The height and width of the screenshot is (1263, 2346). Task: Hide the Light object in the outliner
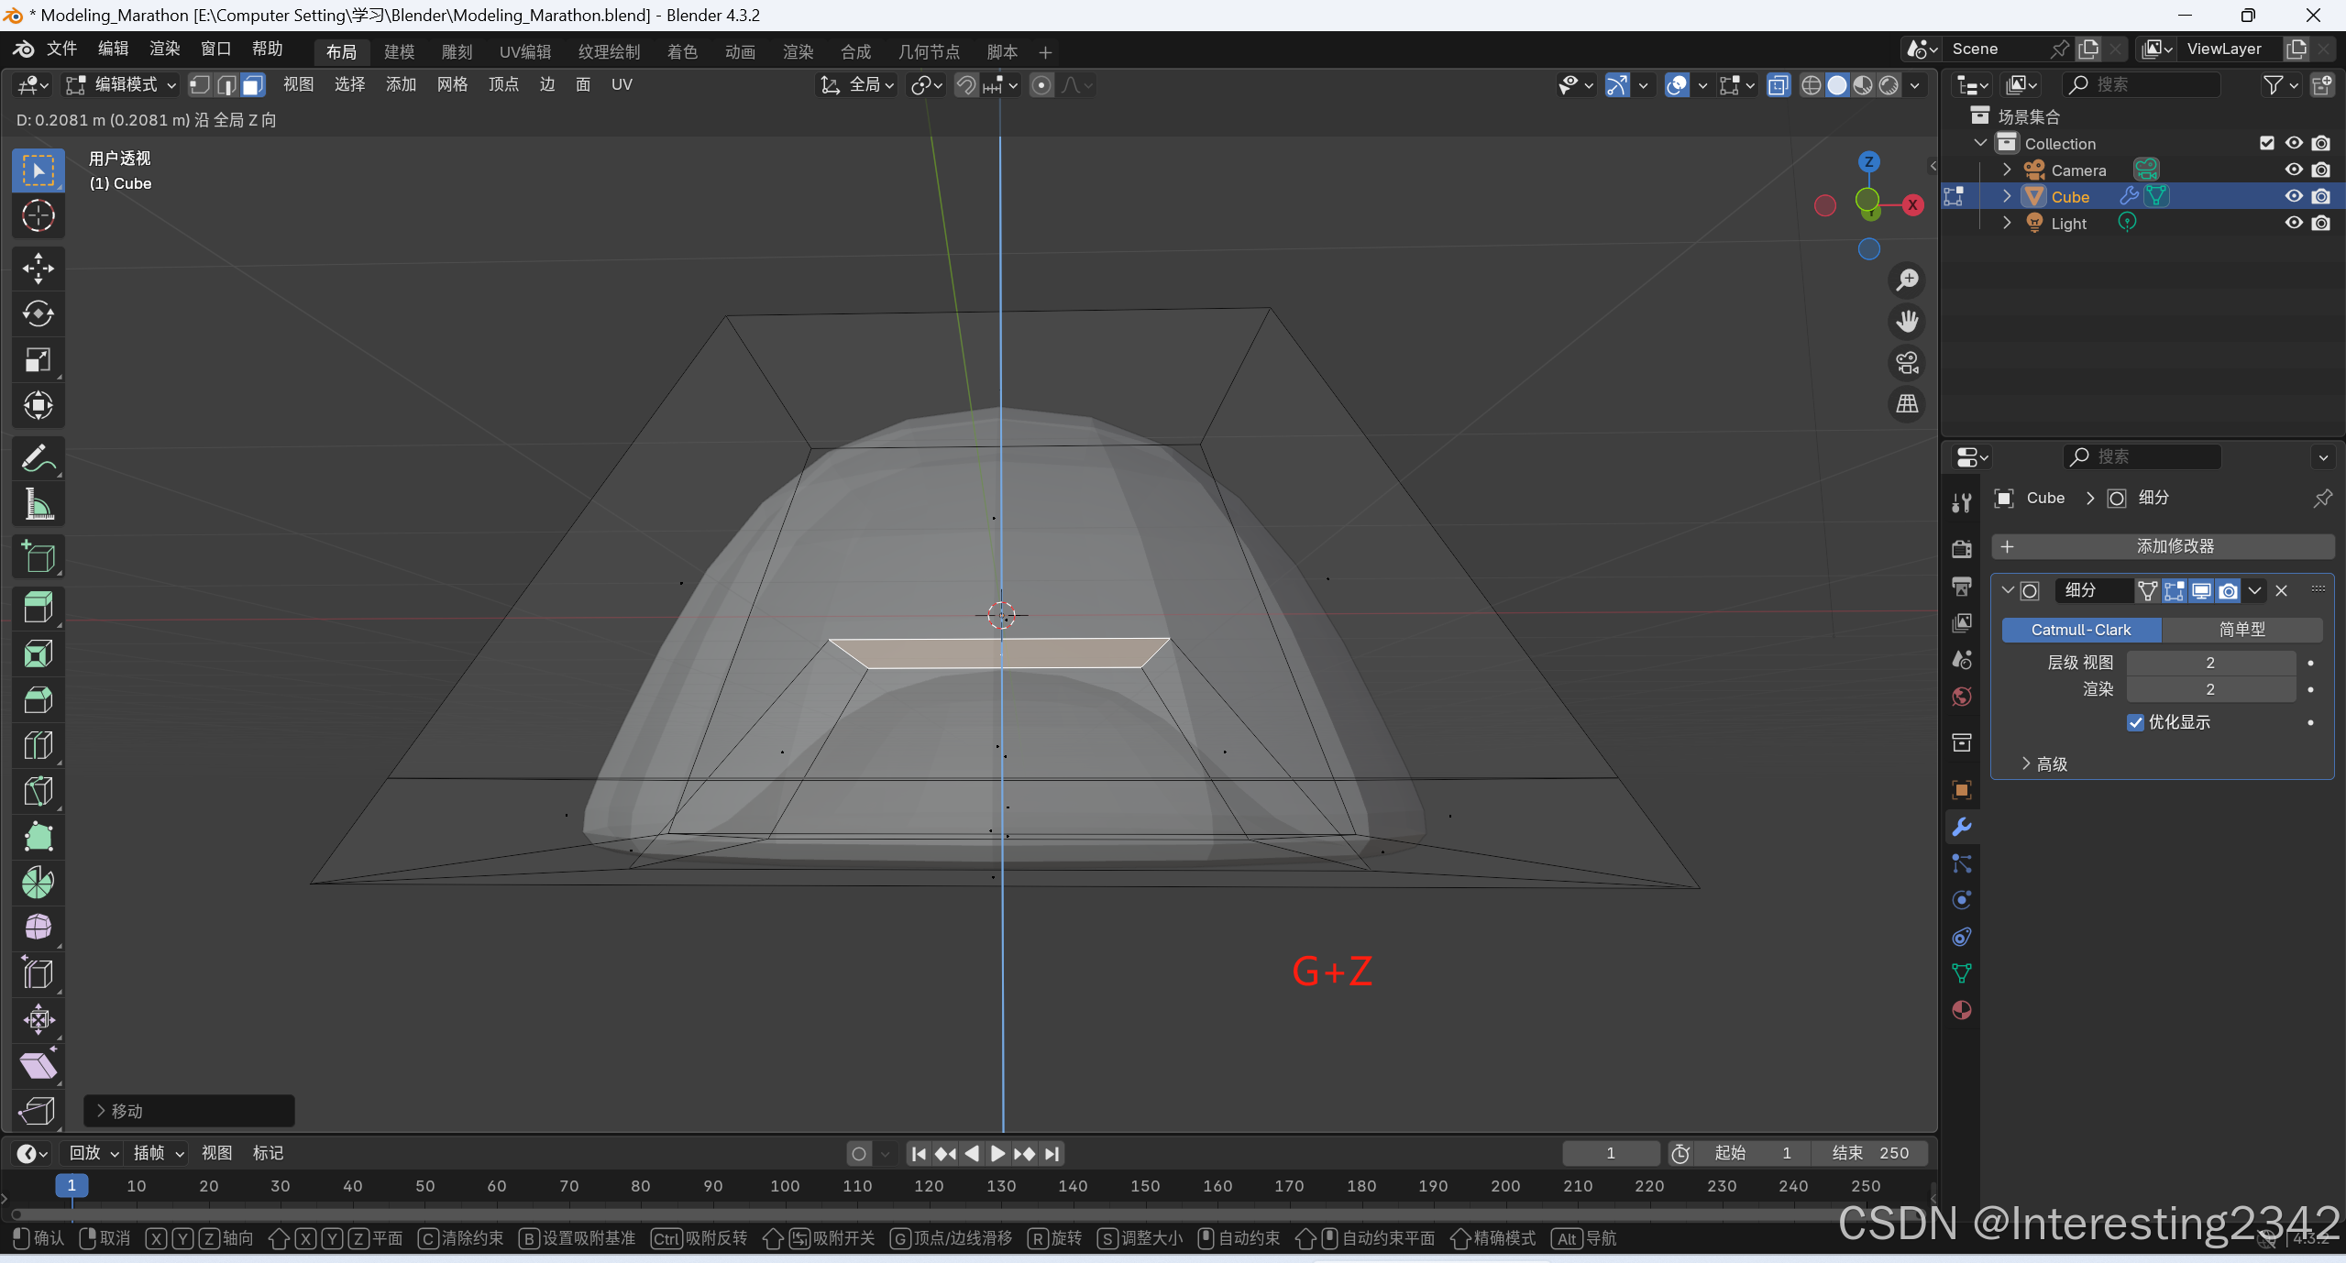(x=2293, y=223)
